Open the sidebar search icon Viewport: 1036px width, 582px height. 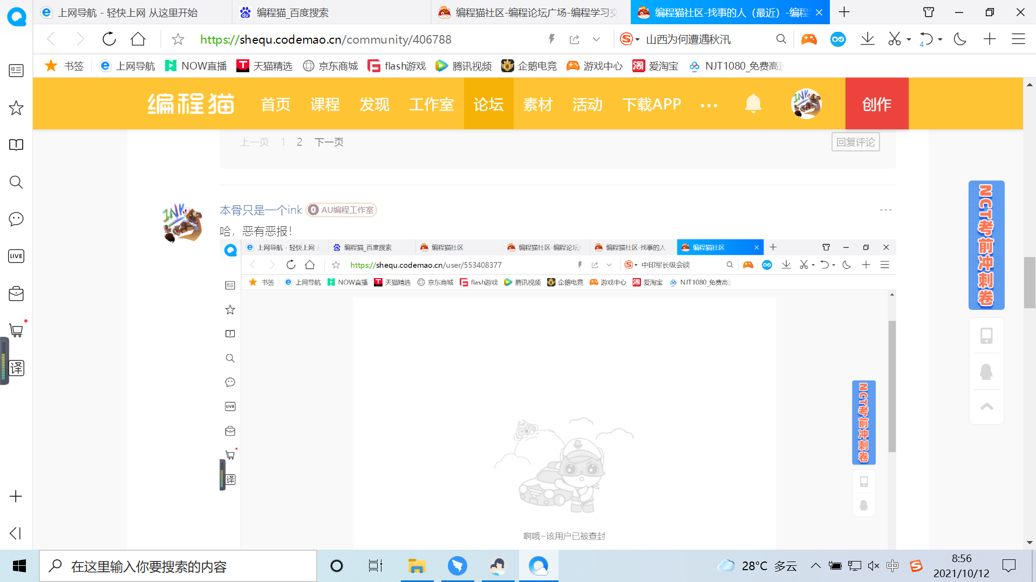[x=16, y=182]
